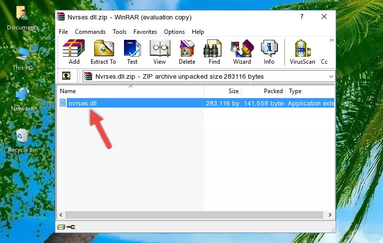This screenshot has width=383, height=243.
Task: Launch the Wizard tool
Action: (x=242, y=52)
